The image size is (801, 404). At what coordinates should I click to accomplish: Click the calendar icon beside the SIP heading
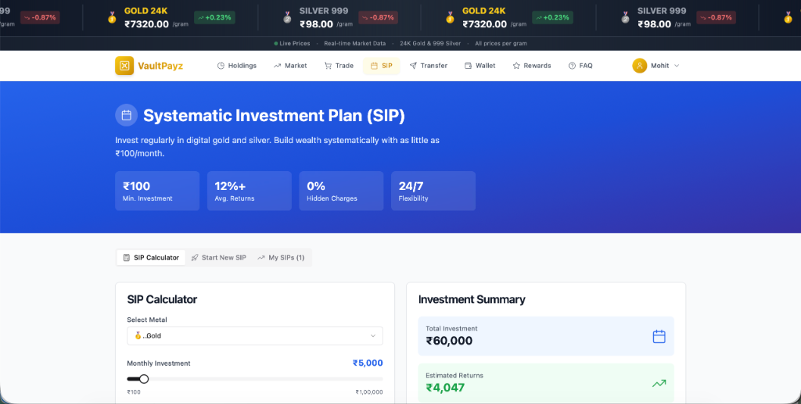[126, 116]
